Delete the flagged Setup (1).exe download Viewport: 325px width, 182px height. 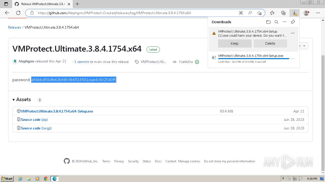(x=270, y=43)
